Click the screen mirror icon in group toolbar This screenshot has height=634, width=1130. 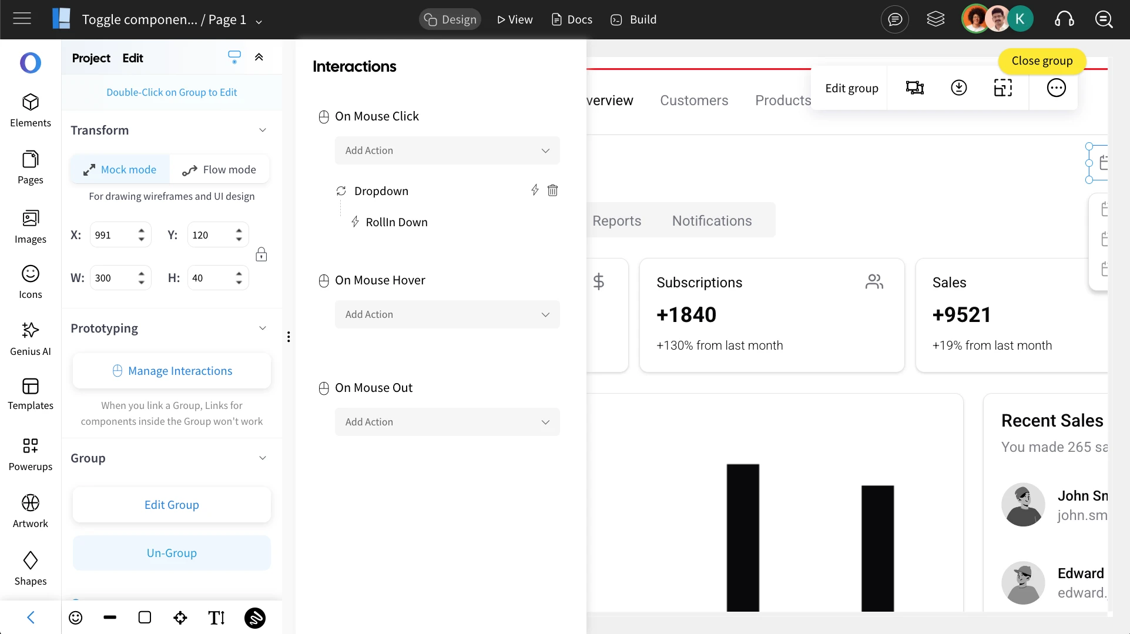(915, 88)
